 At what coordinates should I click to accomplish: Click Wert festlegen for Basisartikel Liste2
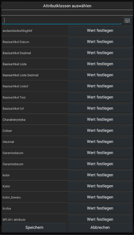coord(100,86)
